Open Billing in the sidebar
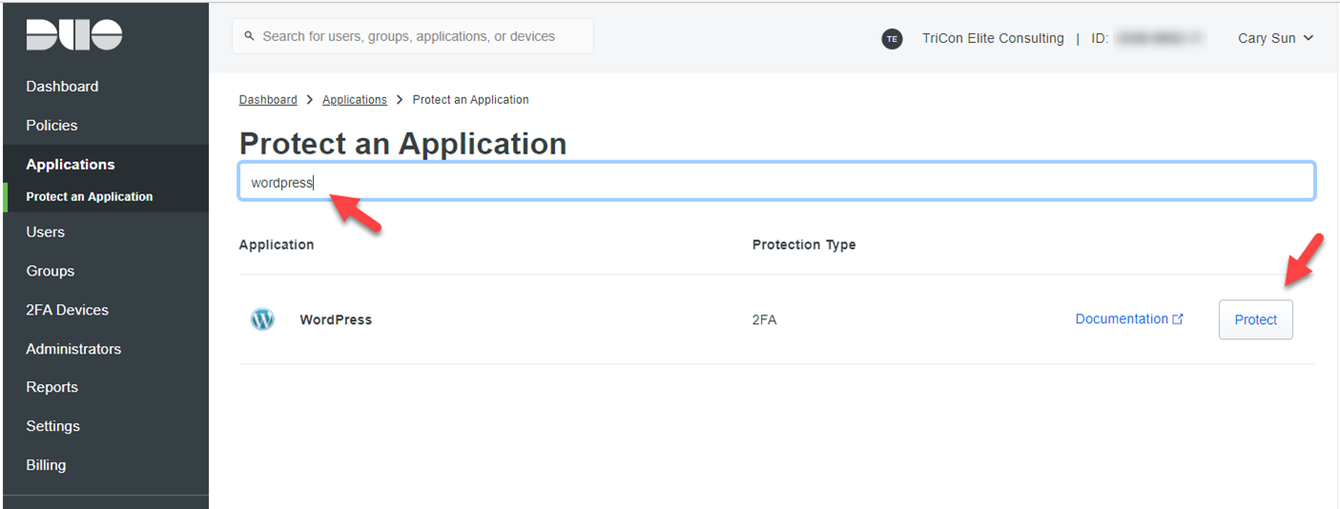 click(46, 465)
